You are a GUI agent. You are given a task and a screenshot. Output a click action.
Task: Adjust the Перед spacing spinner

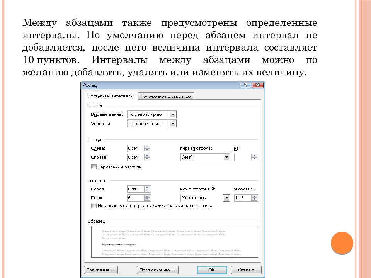[147, 189]
